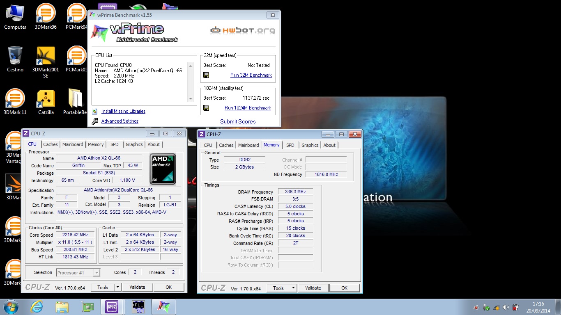Screen dimensions: 561x315
Task: Open Caches tab in right CPU-Z window
Action: tap(226, 145)
